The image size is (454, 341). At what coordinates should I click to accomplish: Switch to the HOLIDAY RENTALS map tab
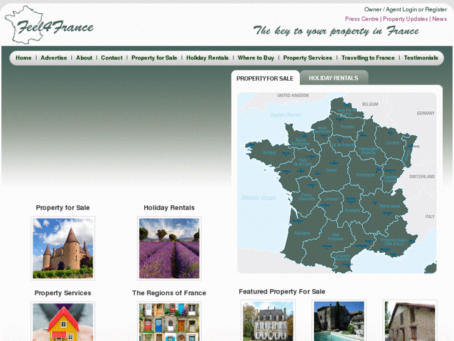point(333,78)
